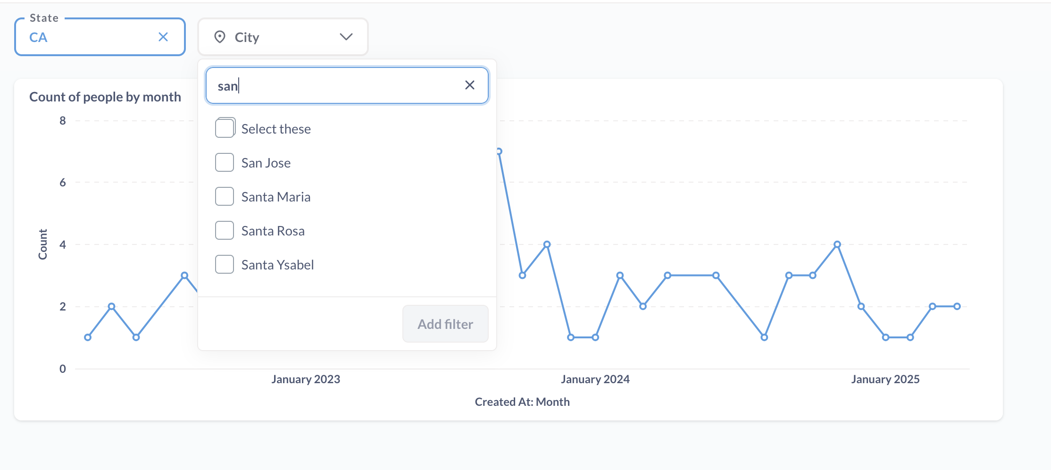The width and height of the screenshot is (1051, 470).
Task: Open the 'Count of people by month' title
Action: coord(105,97)
